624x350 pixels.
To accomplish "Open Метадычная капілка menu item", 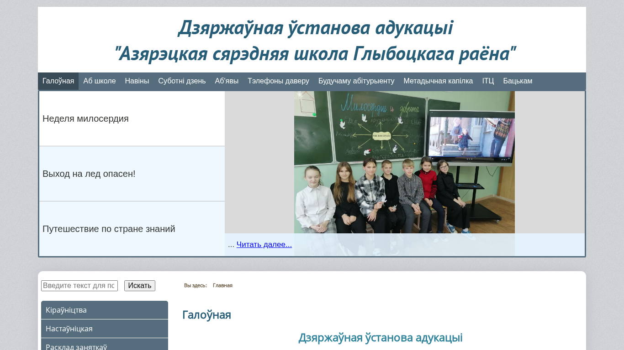I will [438, 81].
